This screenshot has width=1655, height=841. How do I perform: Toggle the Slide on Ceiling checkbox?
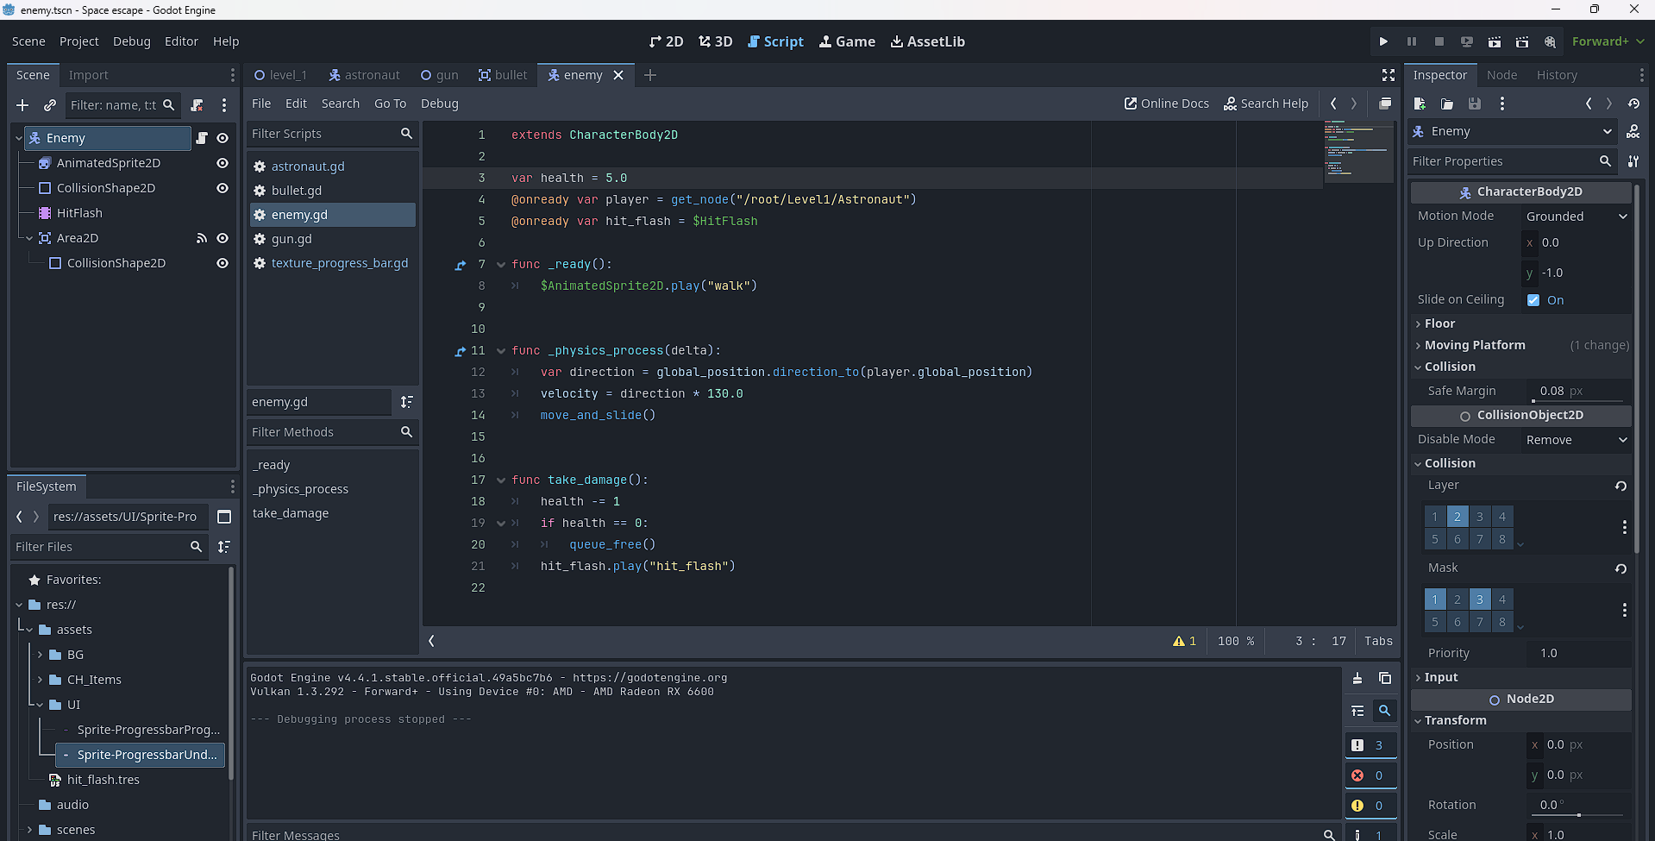(1533, 300)
